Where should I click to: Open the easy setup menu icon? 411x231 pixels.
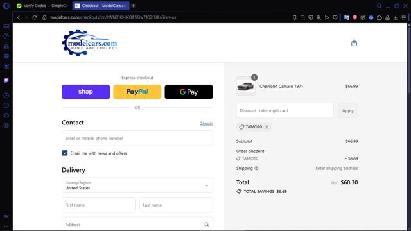pos(404,17)
